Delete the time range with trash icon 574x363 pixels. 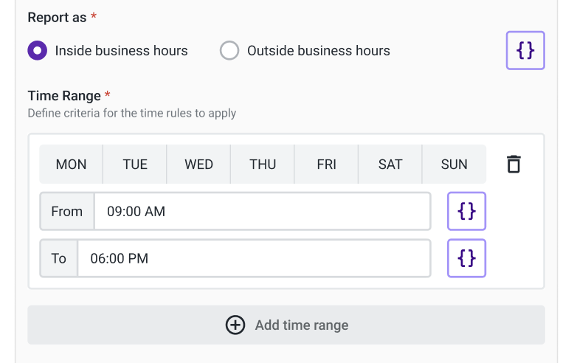click(x=514, y=164)
